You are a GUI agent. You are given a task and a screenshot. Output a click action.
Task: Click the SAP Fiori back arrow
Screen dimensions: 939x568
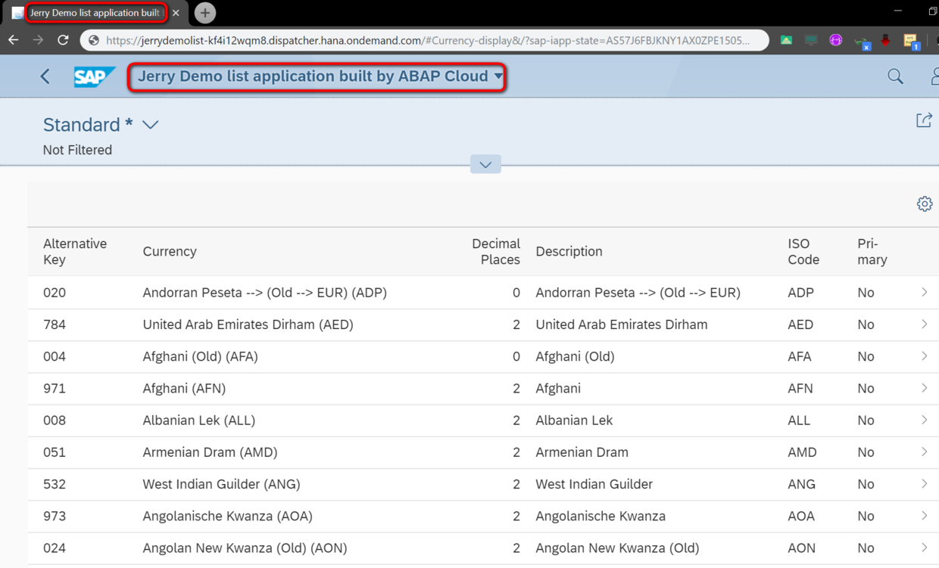[x=45, y=76]
